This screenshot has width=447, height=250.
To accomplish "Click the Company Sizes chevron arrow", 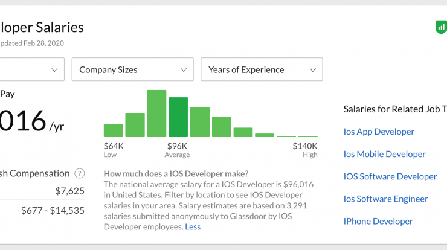I will tap(184, 70).
